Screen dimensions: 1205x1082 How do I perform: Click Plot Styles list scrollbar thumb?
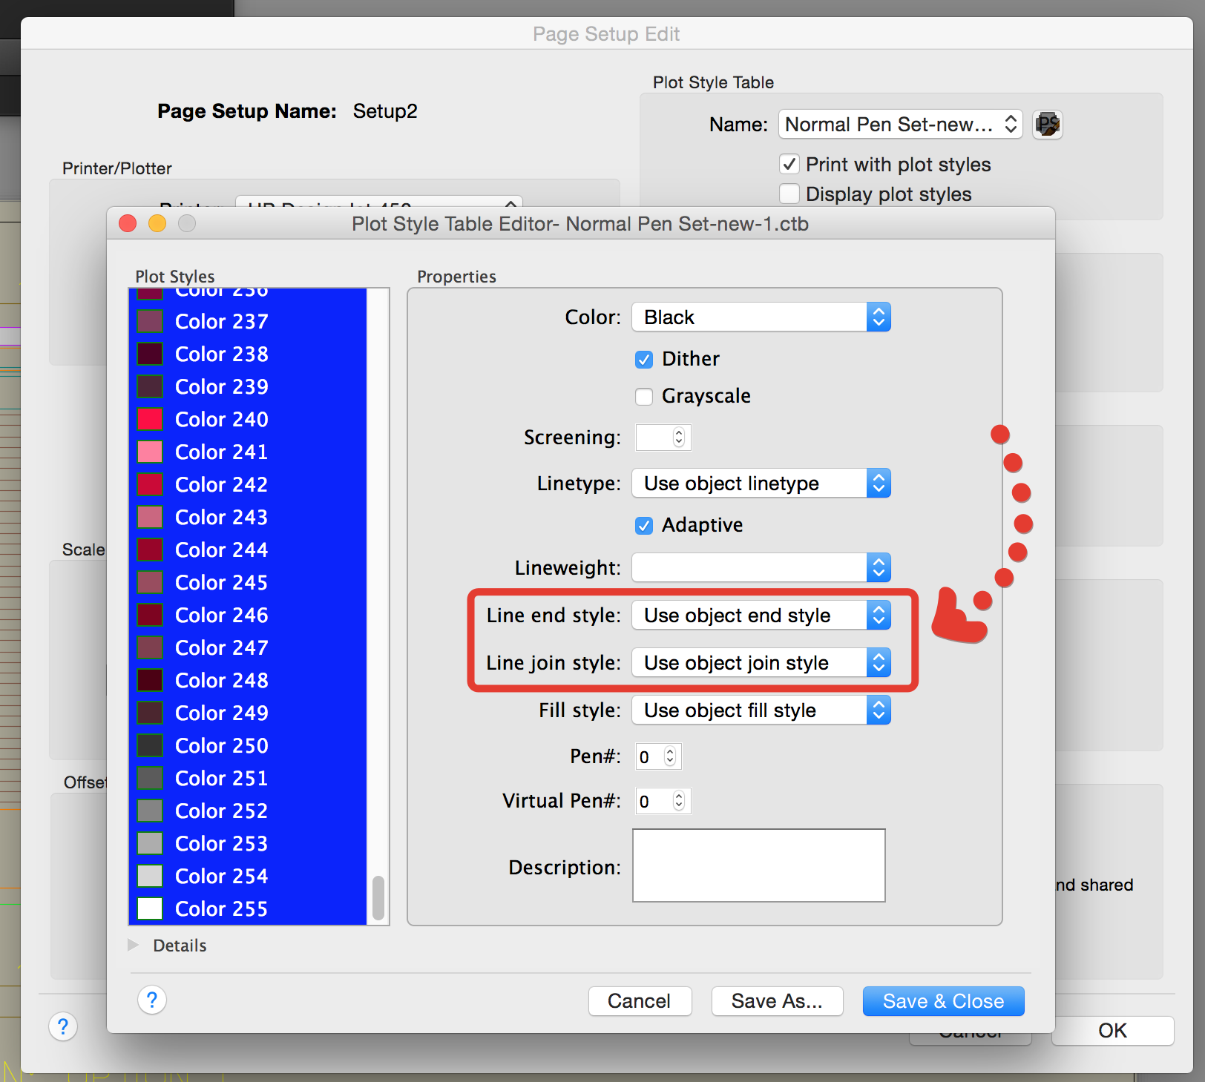pos(378,897)
